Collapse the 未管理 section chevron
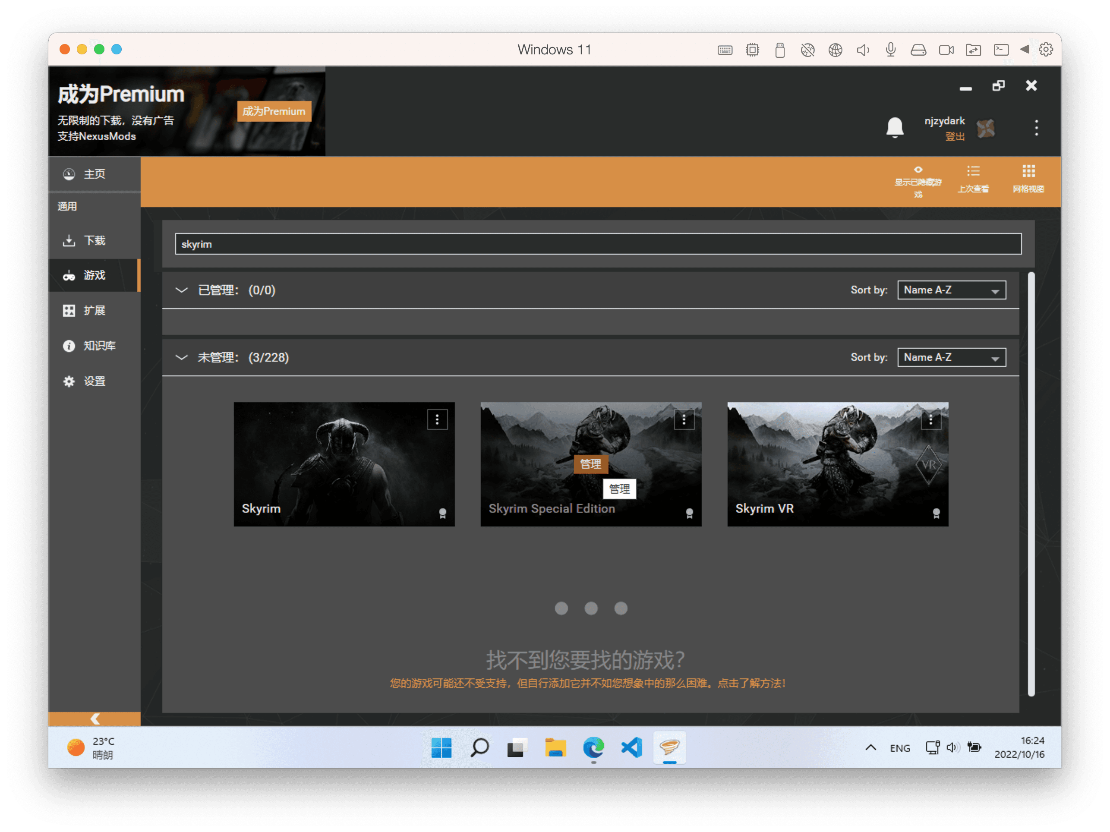This screenshot has height=832, width=1110. click(182, 357)
